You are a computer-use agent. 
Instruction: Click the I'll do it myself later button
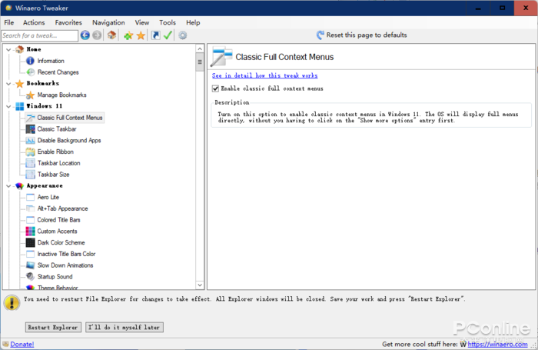coord(125,327)
